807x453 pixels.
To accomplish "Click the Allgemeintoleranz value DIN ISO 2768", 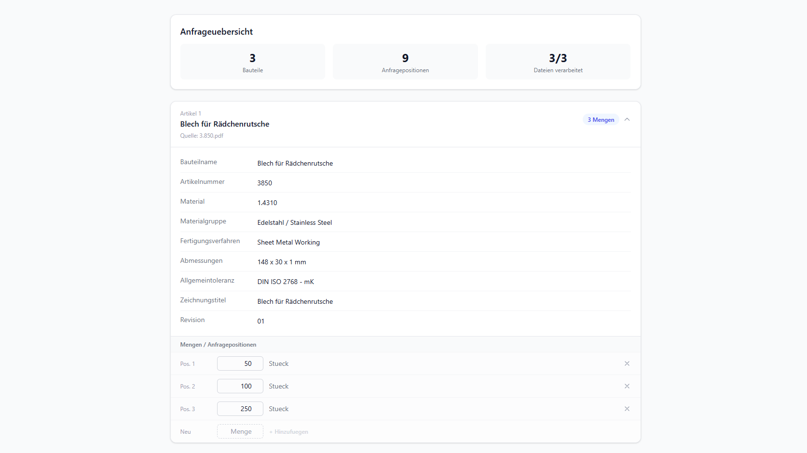I will pos(286,282).
